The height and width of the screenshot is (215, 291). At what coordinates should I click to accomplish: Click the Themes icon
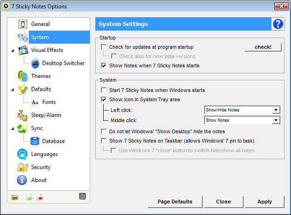point(23,76)
